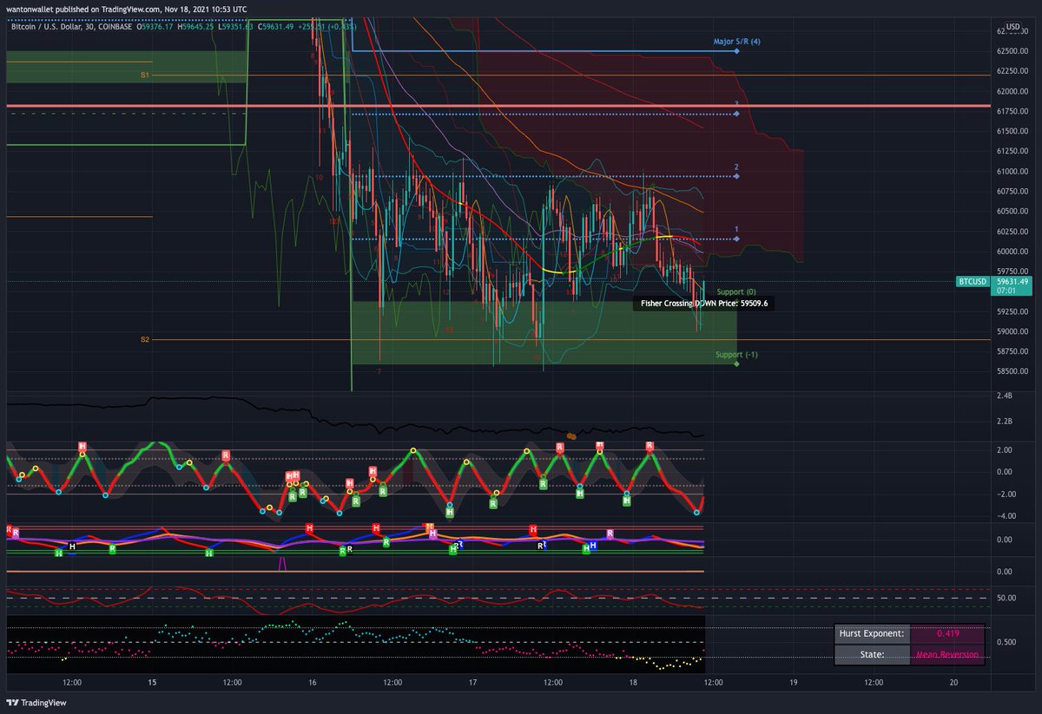Click the blue diamond beside Major S/R (4)
The image size is (1042, 714).
(737, 51)
